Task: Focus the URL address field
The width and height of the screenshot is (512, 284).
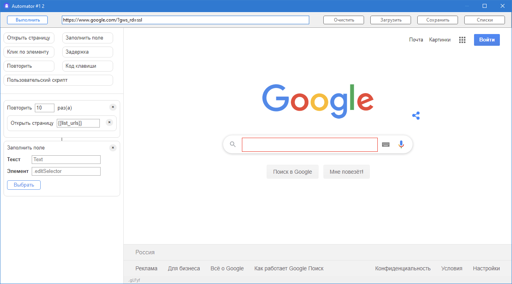Action: 186,20
